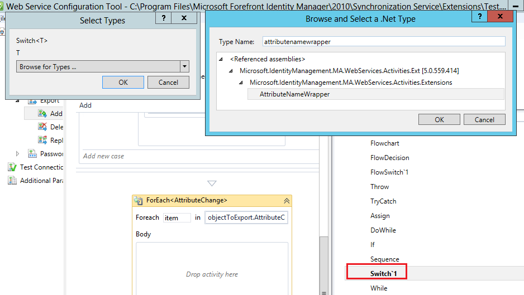Click the ForEach<AttributeChange> title
The height and width of the screenshot is (295, 524).
pyautogui.click(x=187, y=200)
